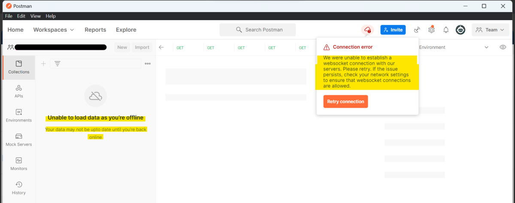The image size is (515, 203).
Task: Maximize the Postman window
Action: (484, 6)
